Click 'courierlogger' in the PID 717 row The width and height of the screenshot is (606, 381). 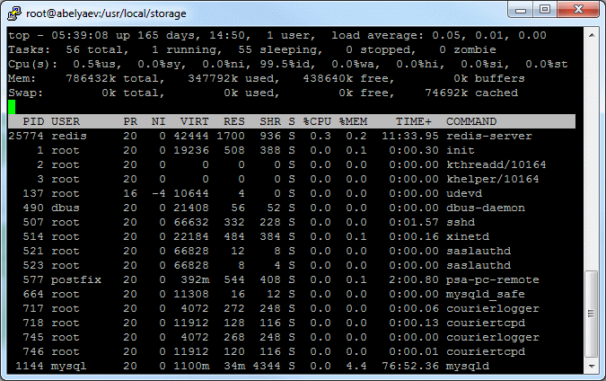click(493, 309)
